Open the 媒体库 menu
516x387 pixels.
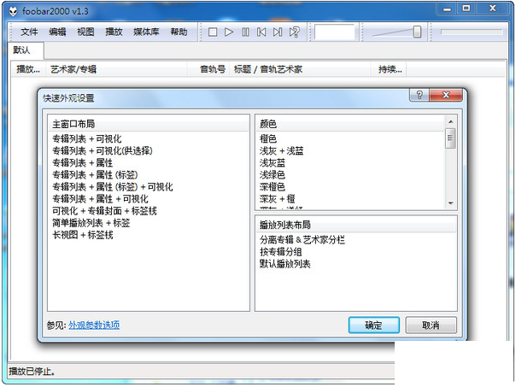pos(146,32)
